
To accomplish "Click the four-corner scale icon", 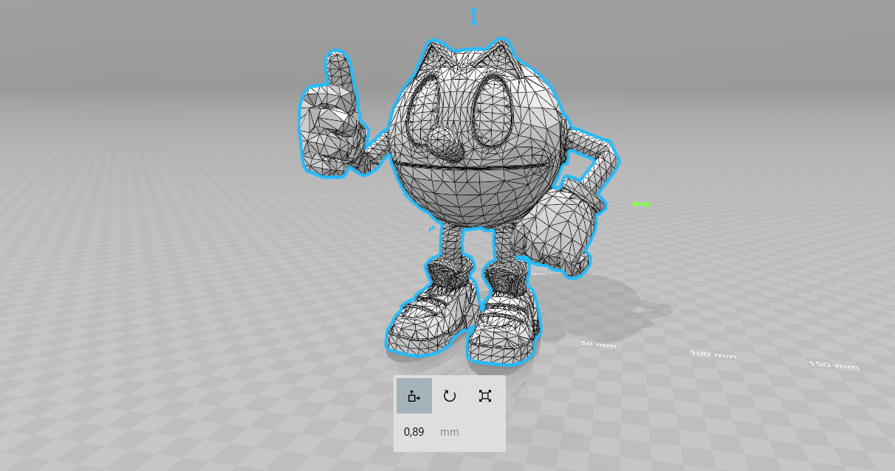I will [x=484, y=395].
